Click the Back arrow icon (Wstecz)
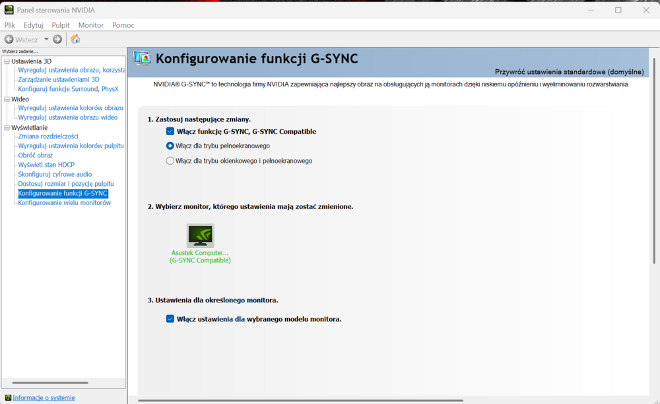Image resolution: width=660 pixels, height=404 pixels. pos(9,39)
